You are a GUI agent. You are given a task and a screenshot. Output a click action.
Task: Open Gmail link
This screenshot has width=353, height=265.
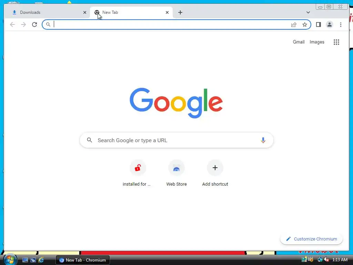(299, 42)
